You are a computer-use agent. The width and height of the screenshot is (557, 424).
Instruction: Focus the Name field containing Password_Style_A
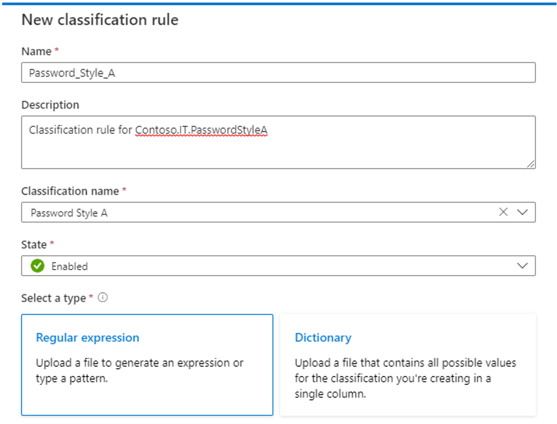click(x=278, y=72)
